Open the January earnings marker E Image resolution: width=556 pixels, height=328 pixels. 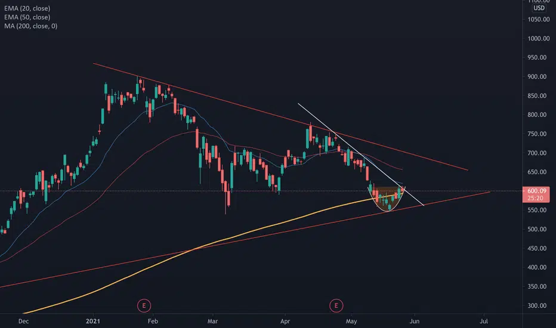point(144,305)
